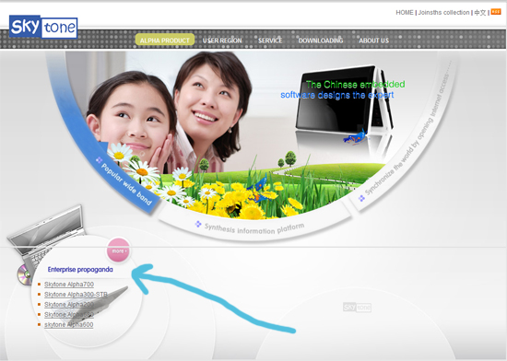Click the Chinese embedded software slogan text
This screenshot has height=361, width=507.
pos(343,89)
